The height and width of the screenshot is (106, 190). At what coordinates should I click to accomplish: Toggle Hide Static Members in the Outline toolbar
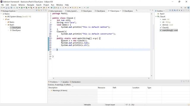[177, 11]
